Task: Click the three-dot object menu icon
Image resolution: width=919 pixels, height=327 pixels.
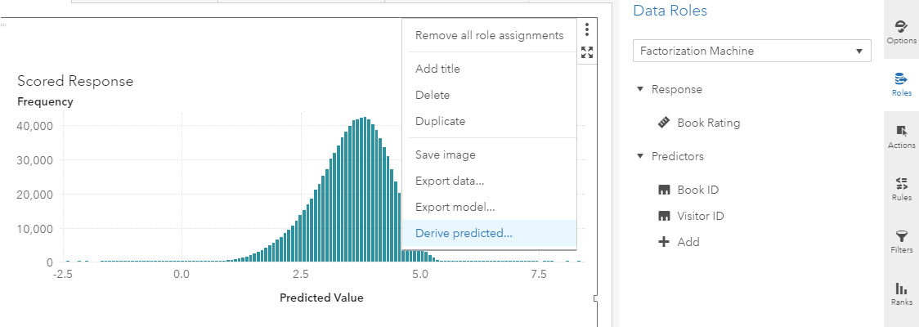Action: (587, 30)
